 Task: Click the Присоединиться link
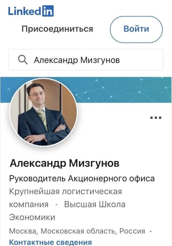pos(57,29)
